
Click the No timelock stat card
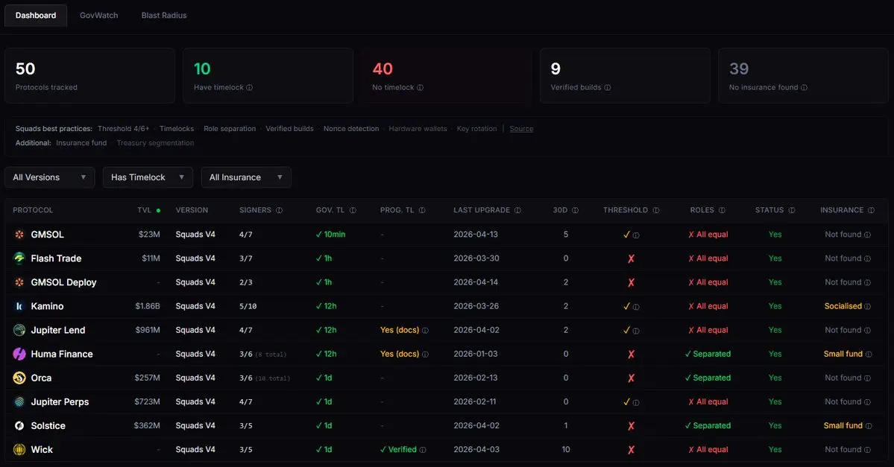click(447, 76)
